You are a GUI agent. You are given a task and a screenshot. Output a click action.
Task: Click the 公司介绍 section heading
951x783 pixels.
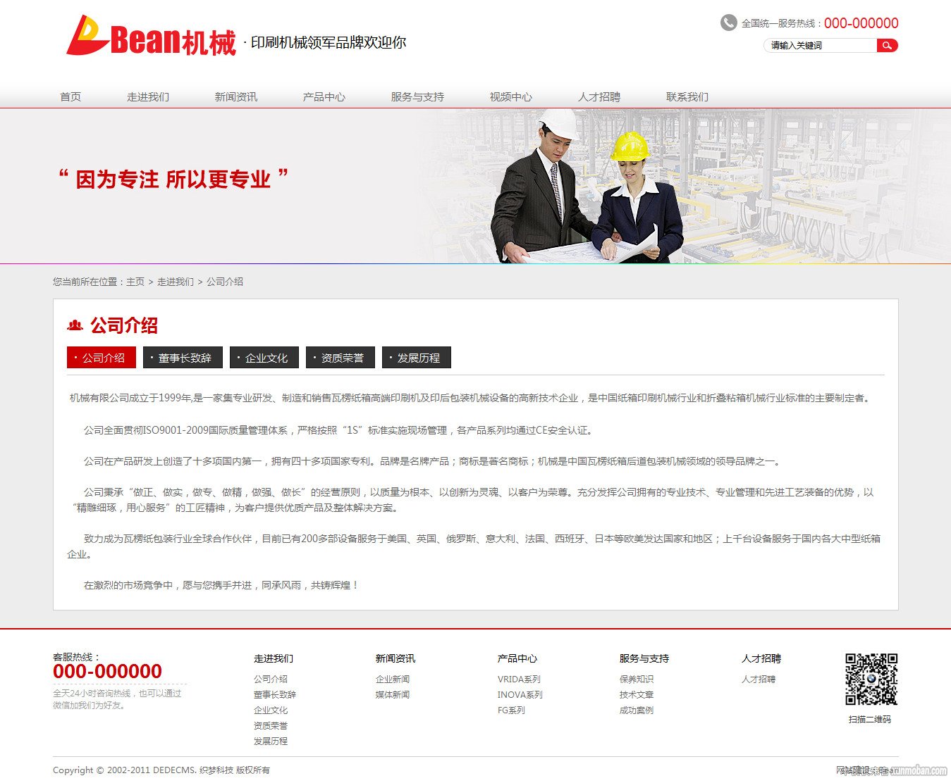pyautogui.click(x=124, y=325)
